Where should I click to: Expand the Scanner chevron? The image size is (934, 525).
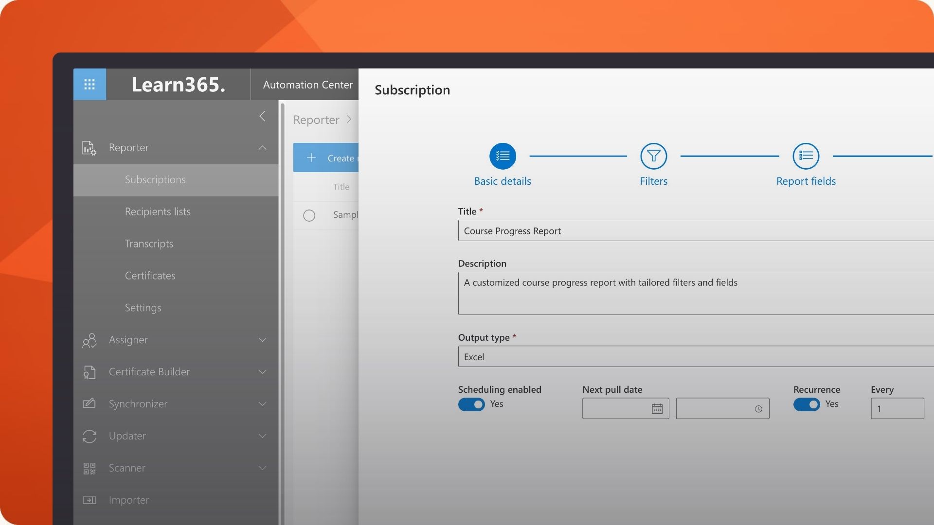[x=262, y=468]
